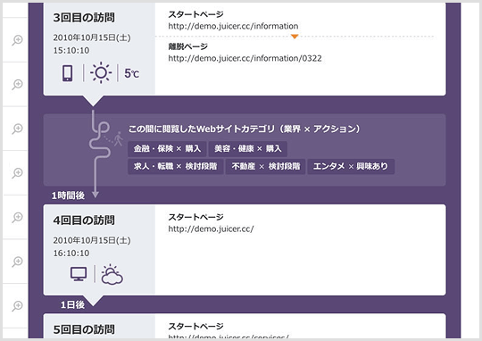Click the 2010年10月15日(土) date in 4回目の訪問
The height and width of the screenshot is (341, 482).
tap(92, 240)
